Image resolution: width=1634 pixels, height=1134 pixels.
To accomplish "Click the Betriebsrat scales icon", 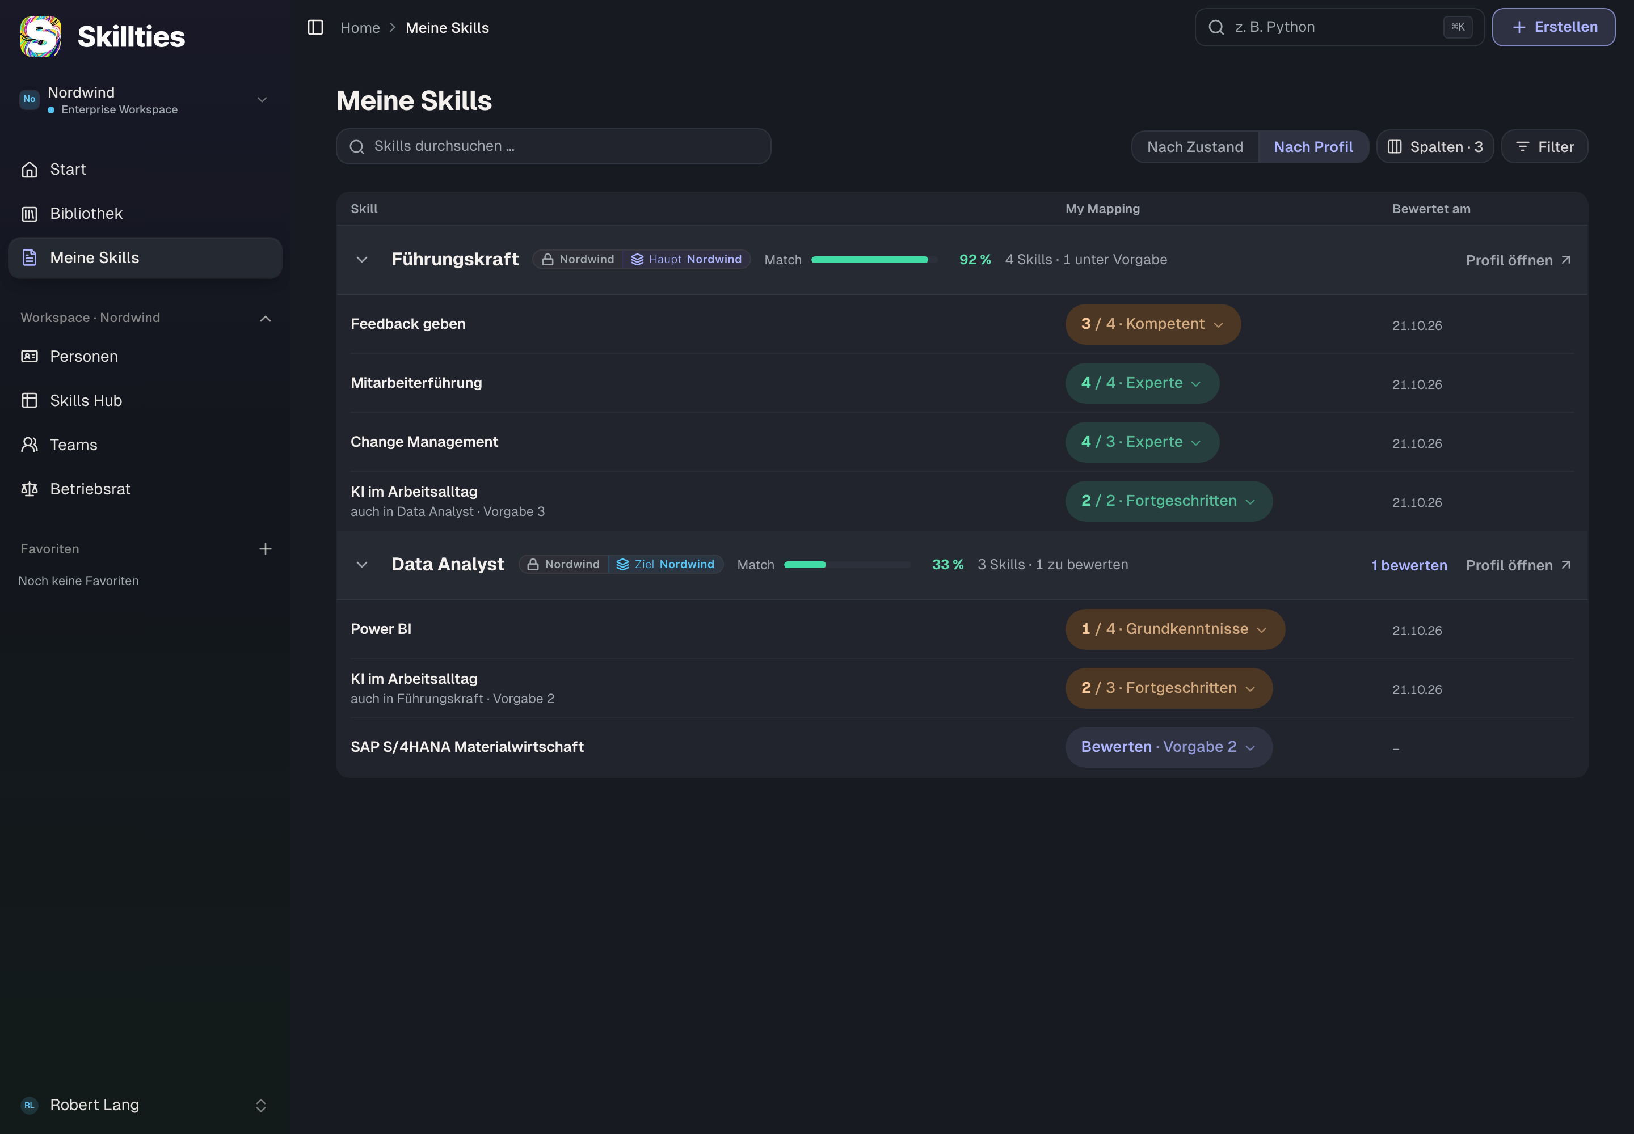I will [29, 489].
